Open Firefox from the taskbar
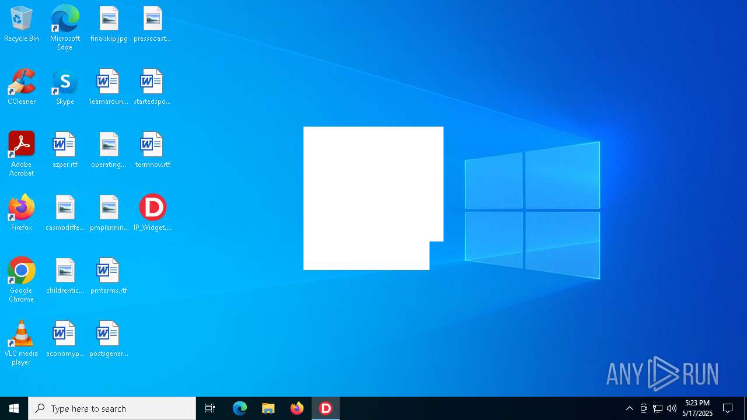 click(297, 408)
